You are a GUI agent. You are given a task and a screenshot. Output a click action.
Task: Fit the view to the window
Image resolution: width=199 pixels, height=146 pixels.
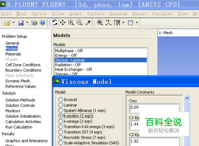tap(100, 23)
